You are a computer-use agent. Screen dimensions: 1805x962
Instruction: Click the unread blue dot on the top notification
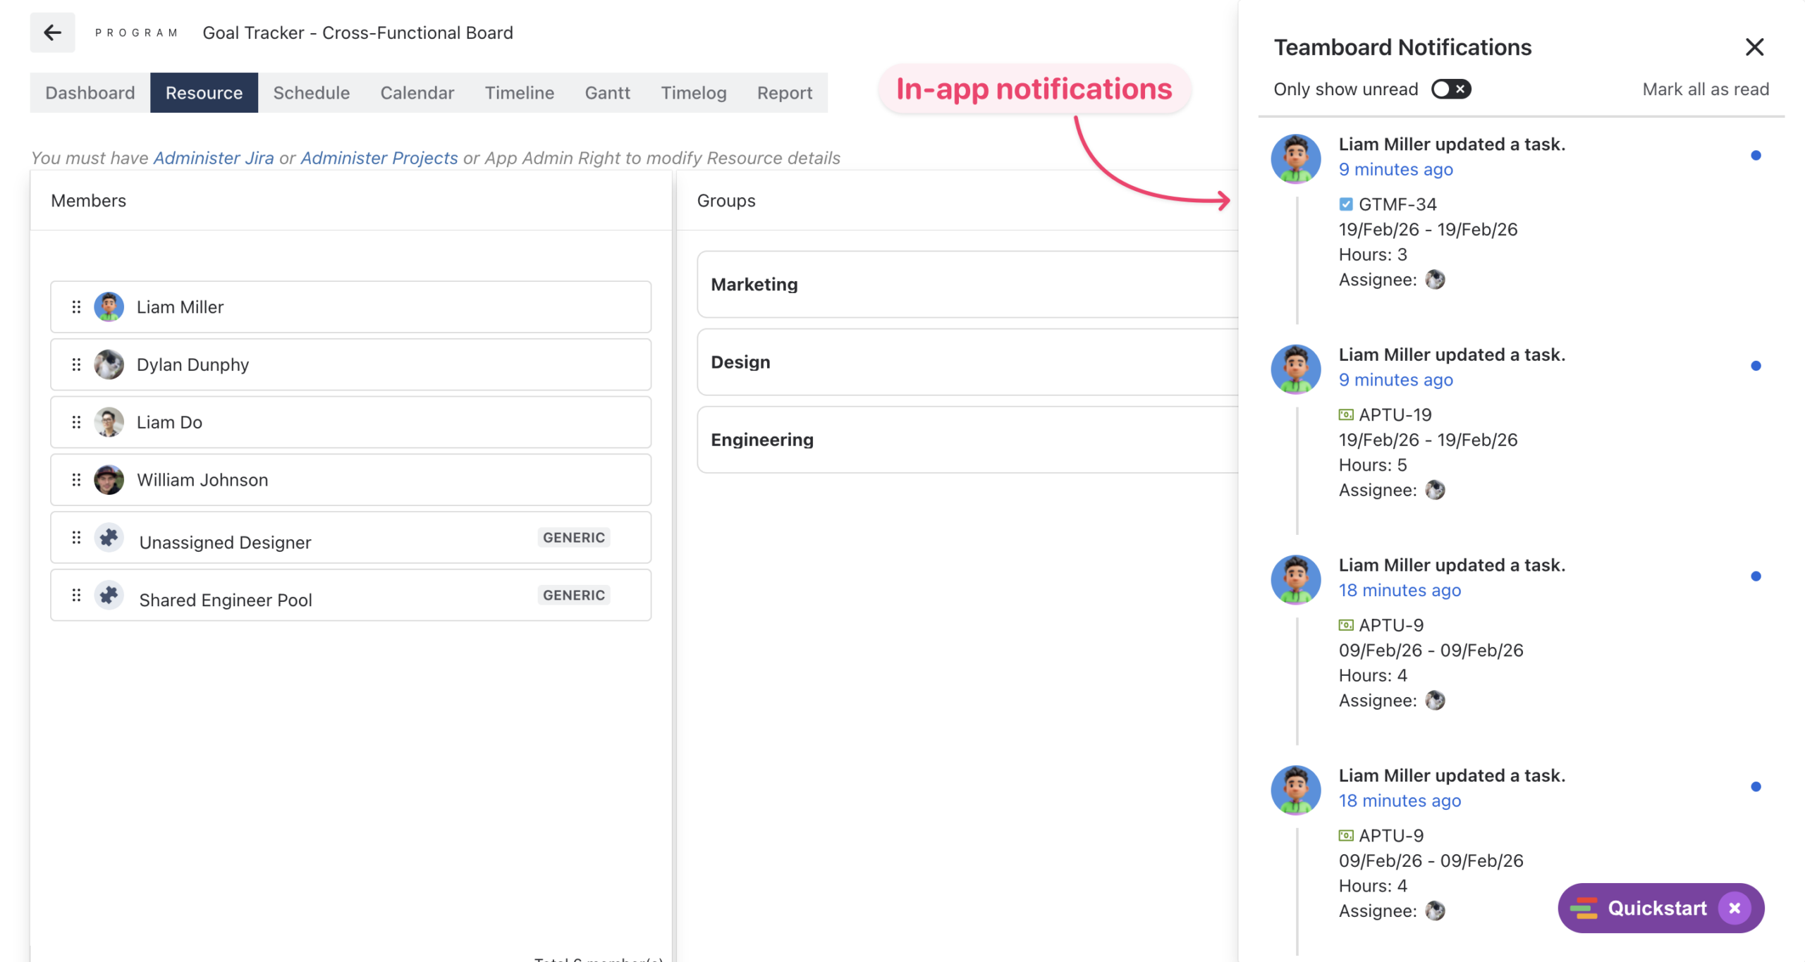[1755, 156]
